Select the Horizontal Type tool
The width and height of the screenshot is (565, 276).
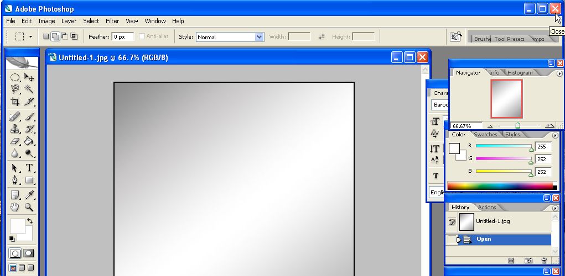point(29,168)
